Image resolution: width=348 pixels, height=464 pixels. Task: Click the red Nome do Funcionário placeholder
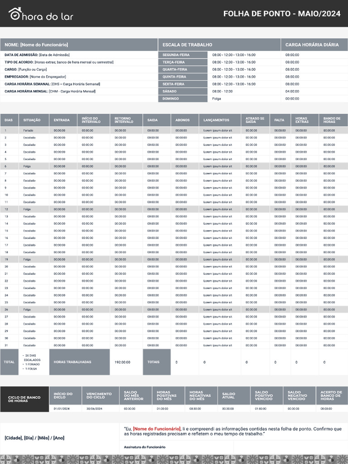click(157, 429)
